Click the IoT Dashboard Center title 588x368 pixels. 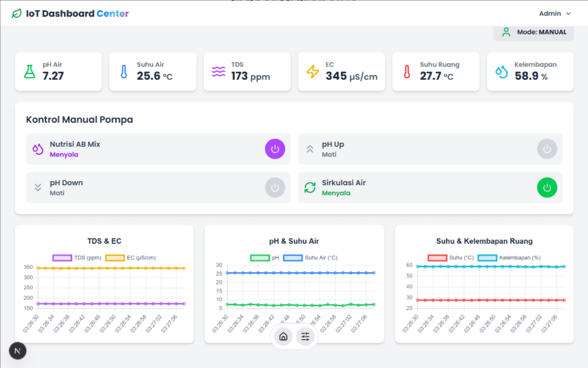[x=77, y=13]
